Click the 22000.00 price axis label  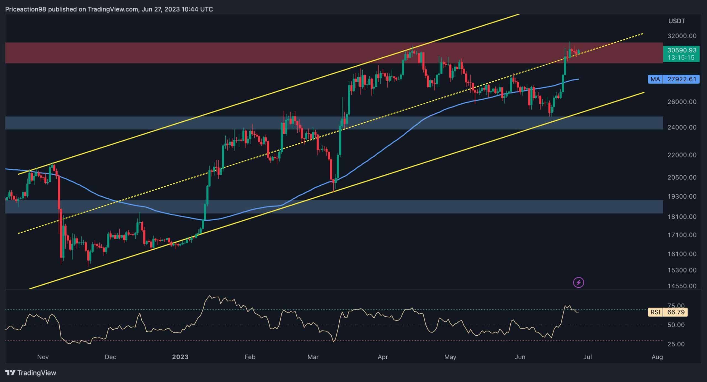coord(682,155)
